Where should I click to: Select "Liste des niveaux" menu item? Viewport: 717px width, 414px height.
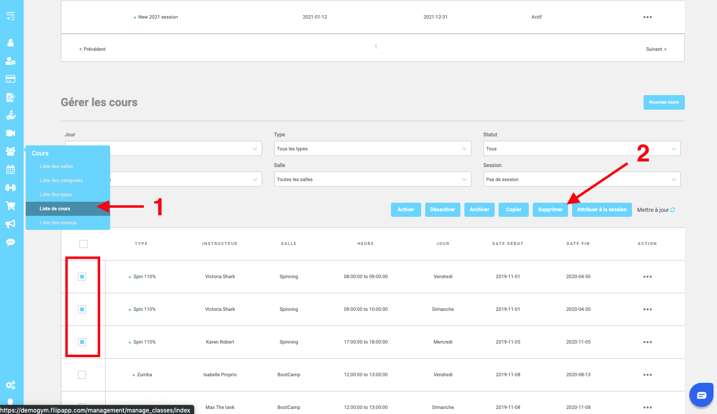(58, 223)
